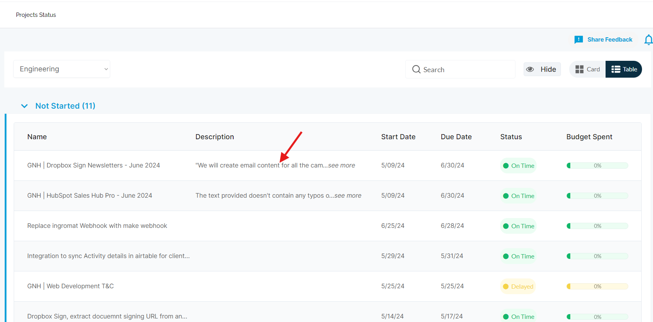Switch to Card view
This screenshot has height=322, width=653.
click(x=588, y=69)
